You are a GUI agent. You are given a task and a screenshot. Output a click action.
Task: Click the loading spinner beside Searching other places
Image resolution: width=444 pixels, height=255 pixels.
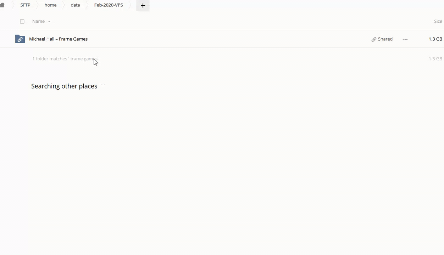[x=103, y=86]
